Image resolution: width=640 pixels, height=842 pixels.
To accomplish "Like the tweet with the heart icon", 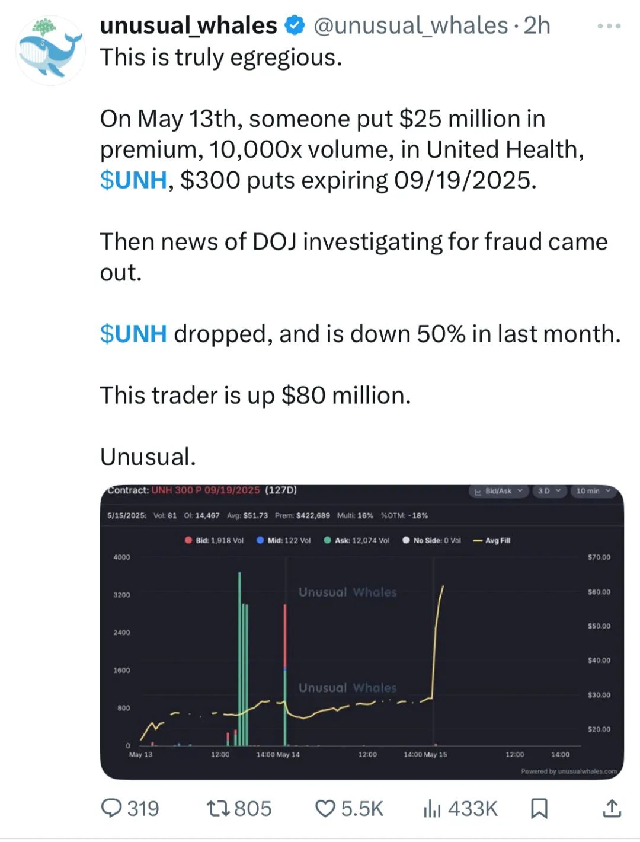I will (x=325, y=808).
